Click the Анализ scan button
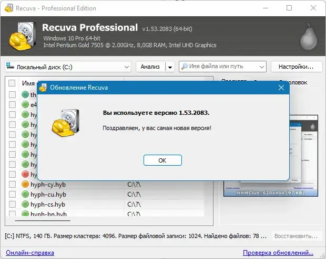The height and width of the screenshot is (259, 326). (150, 67)
